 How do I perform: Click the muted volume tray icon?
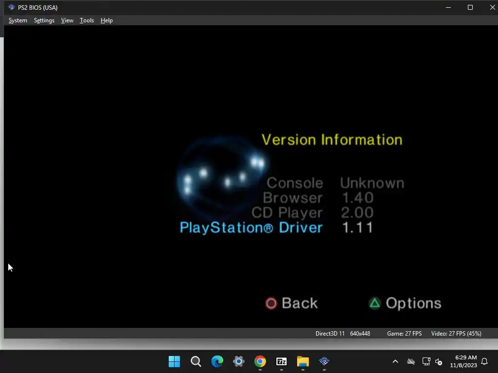[x=439, y=361]
